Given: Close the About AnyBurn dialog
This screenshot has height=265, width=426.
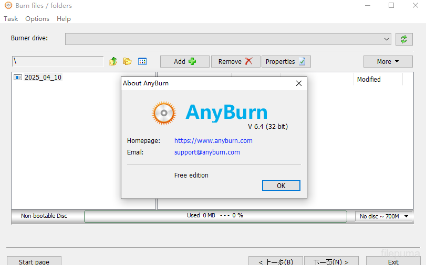Looking at the screenshot, I should pos(299,83).
